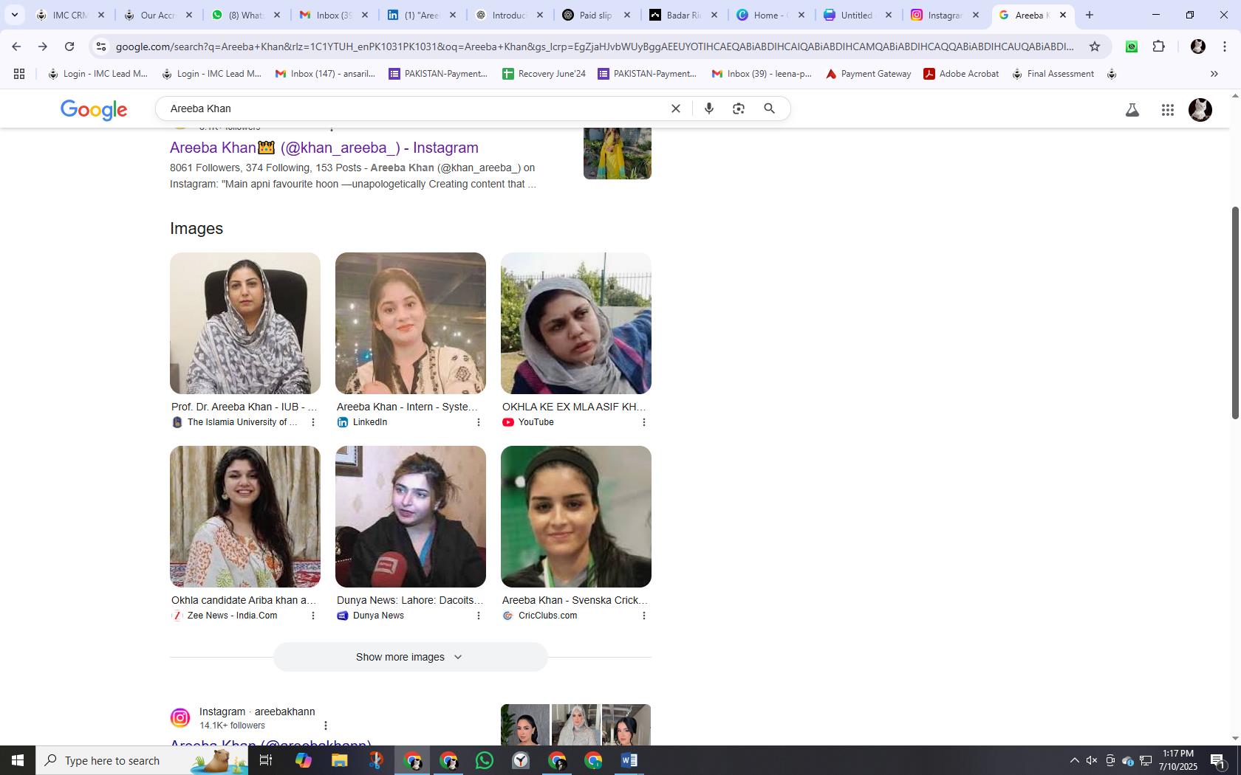Open Adobe Acrobat bookmark
Screen dimensions: 1241x775
click(961, 74)
